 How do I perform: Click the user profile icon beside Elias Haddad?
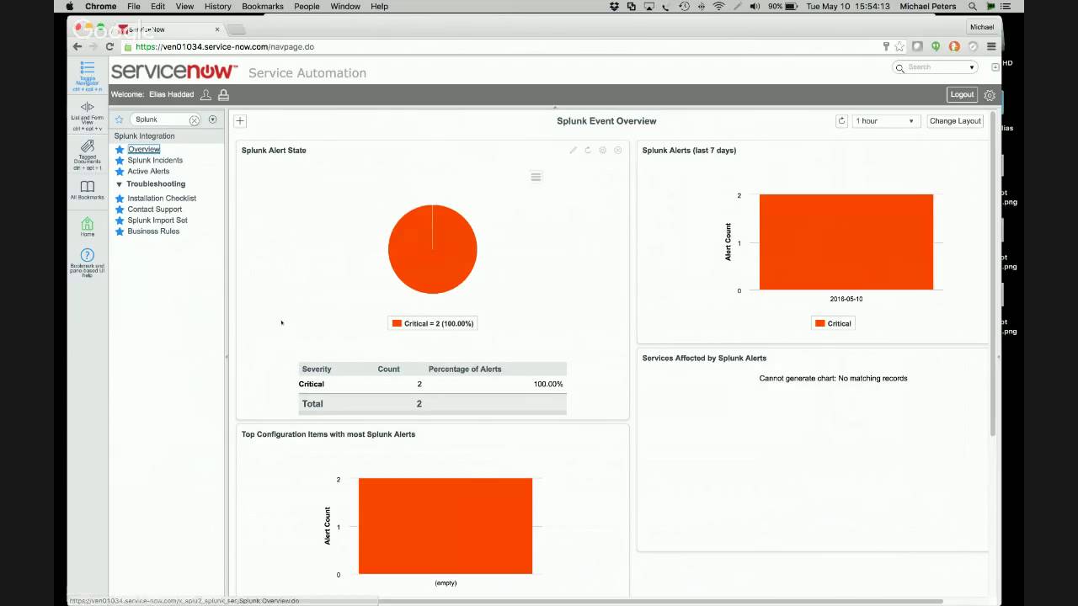pyautogui.click(x=205, y=95)
